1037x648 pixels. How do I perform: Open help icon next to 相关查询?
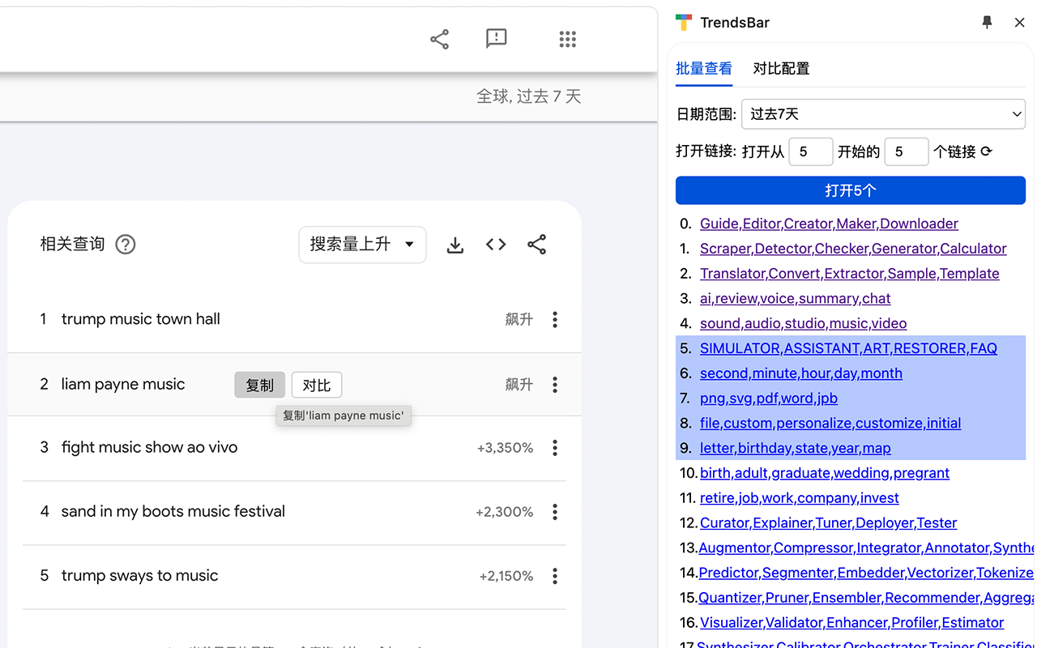point(126,245)
